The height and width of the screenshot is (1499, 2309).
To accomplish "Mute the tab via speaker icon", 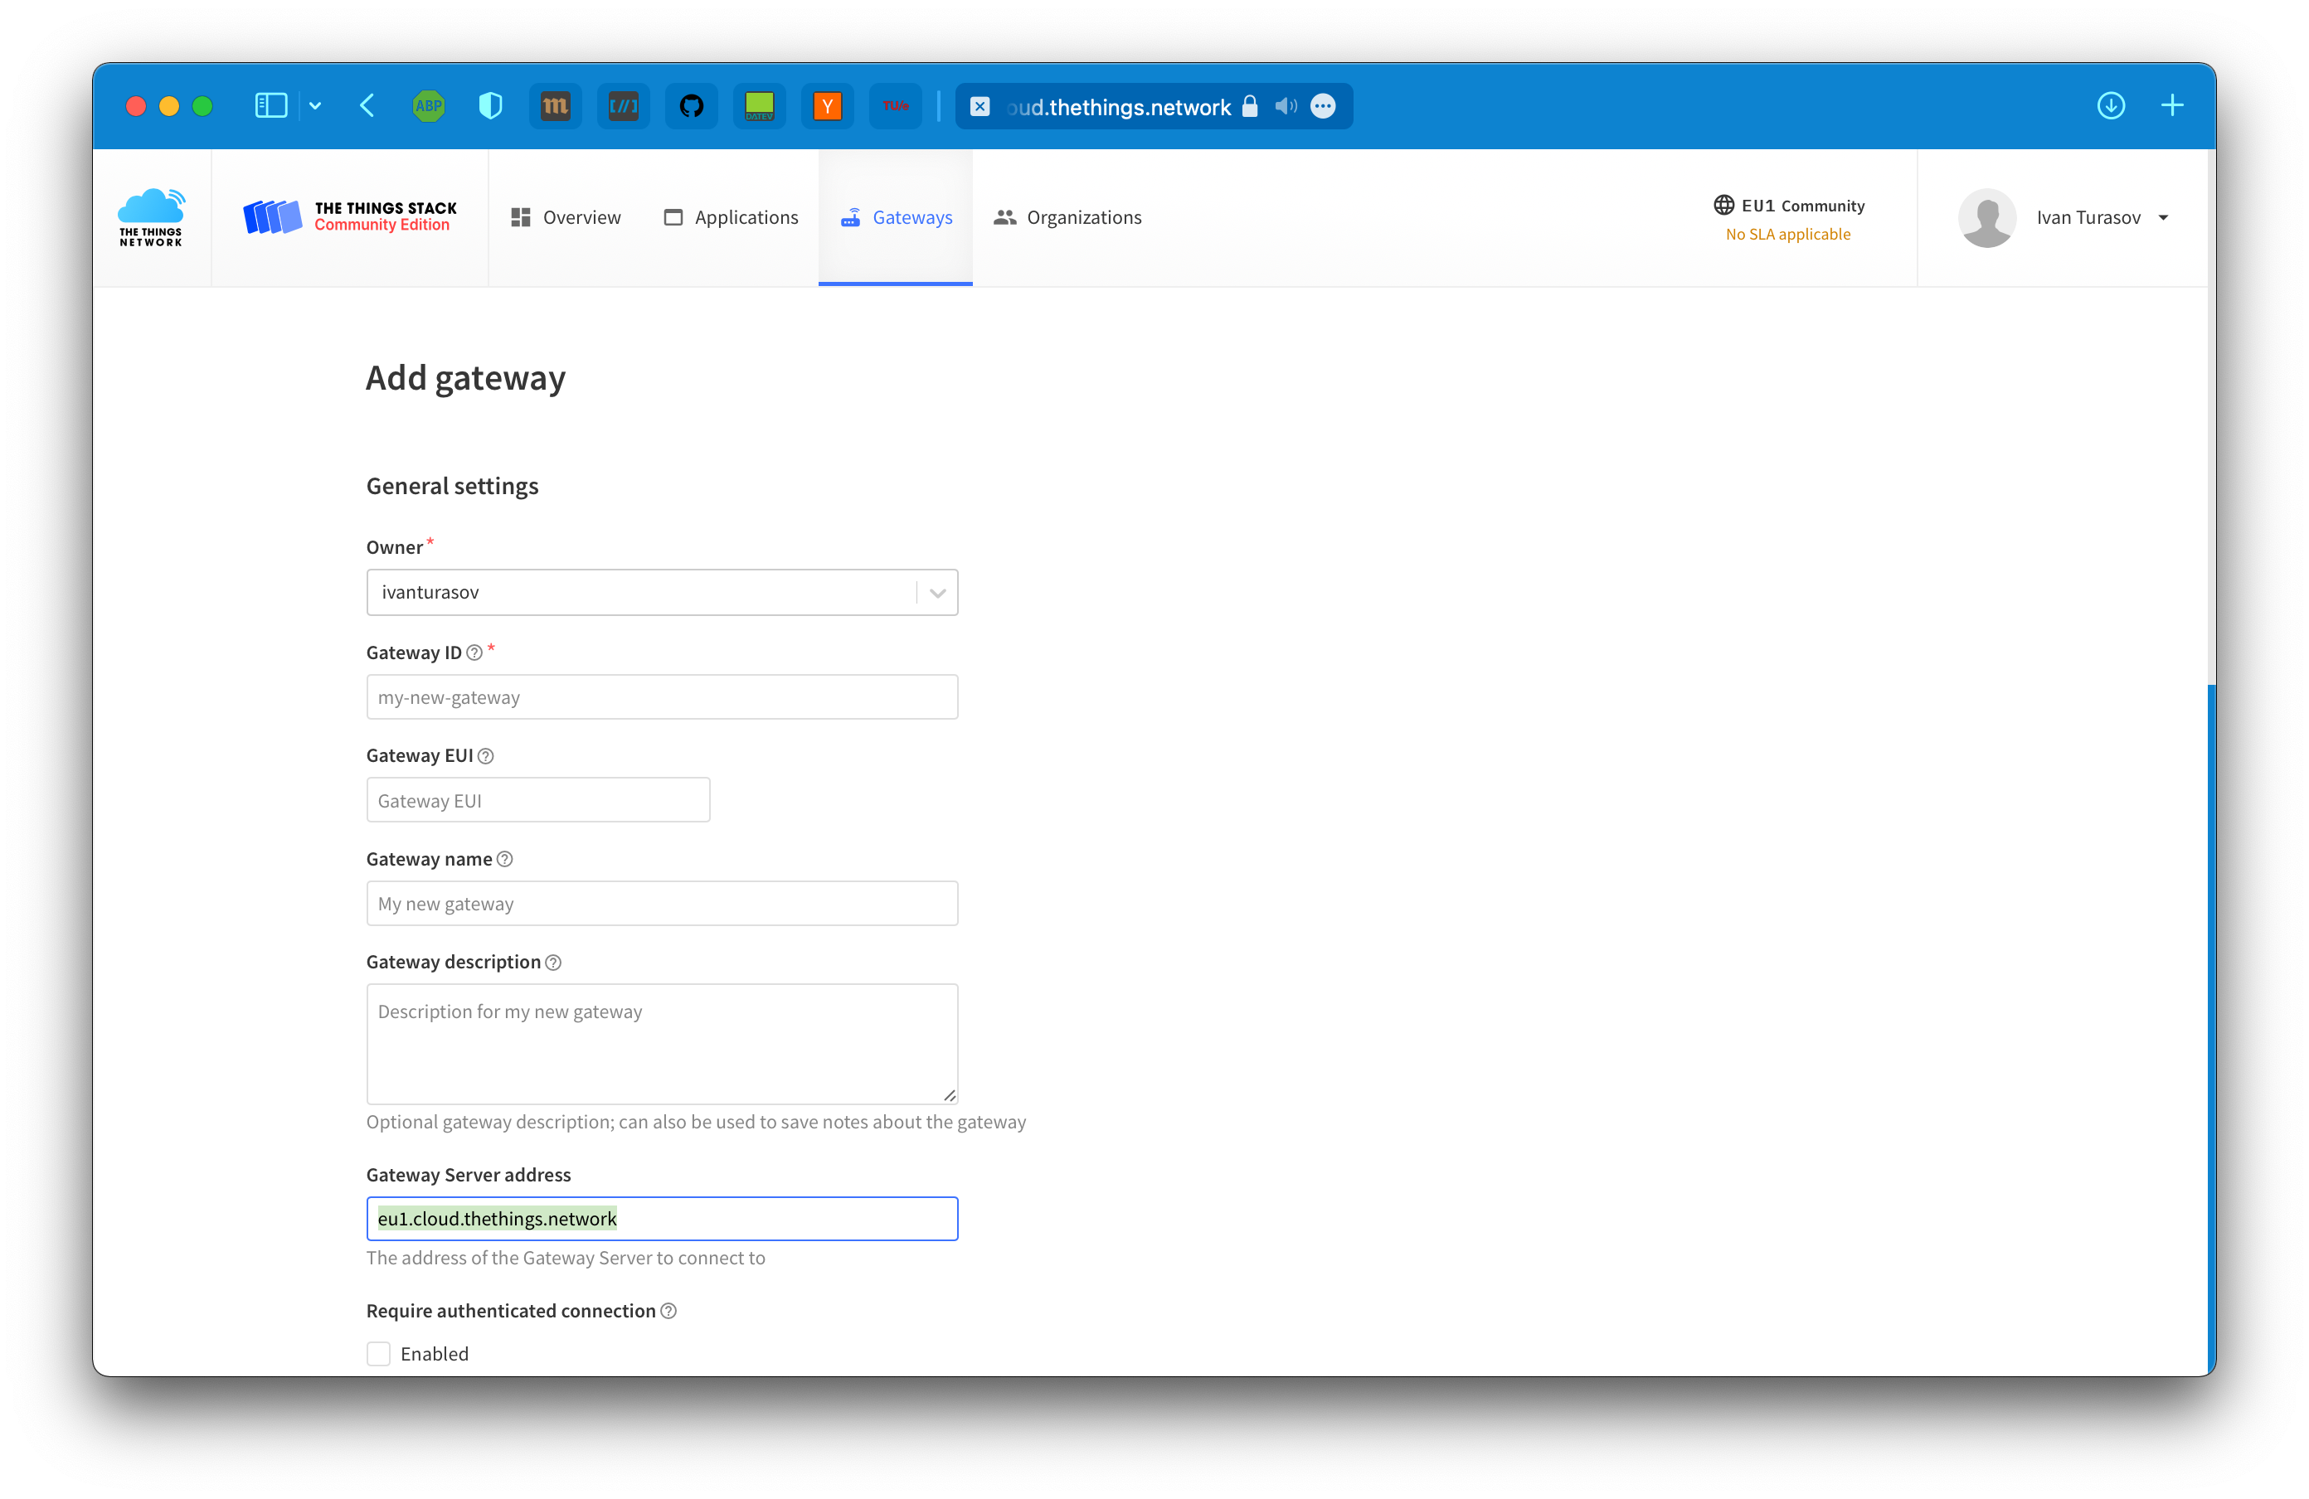I will point(1286,107).
